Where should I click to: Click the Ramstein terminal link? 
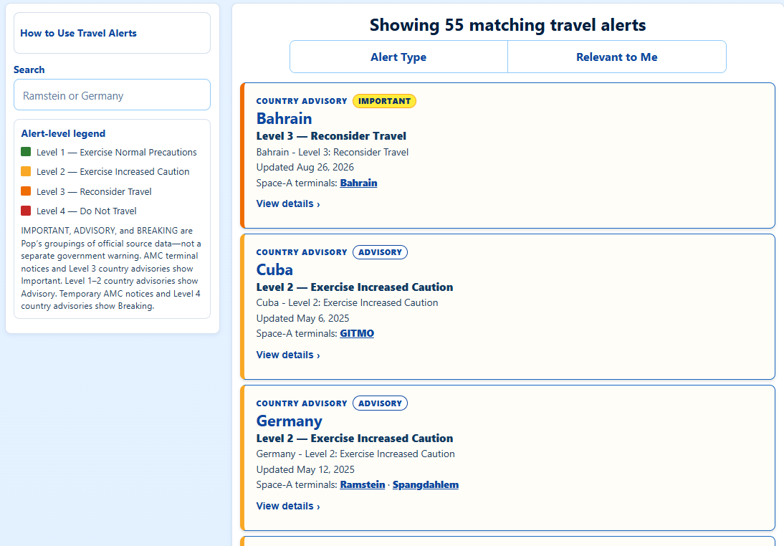pyautogui.click(x=363, y=484)
